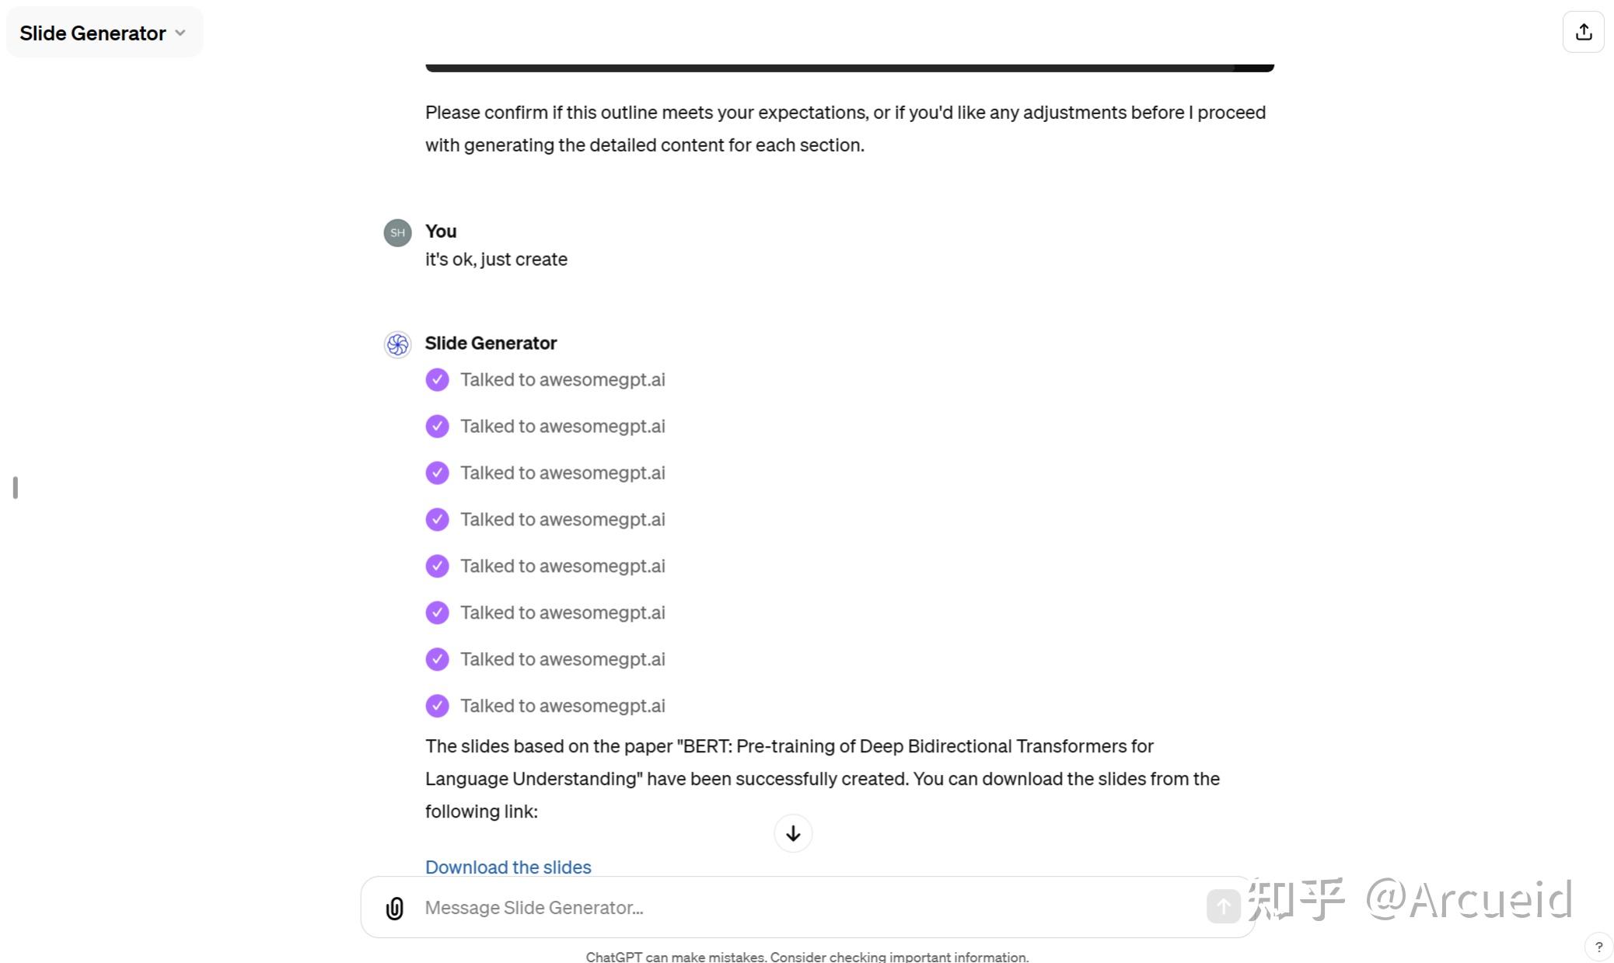
Task: Expand the fourth 'Talked to awesomegpt.ai' step
Action: (563, 519)
